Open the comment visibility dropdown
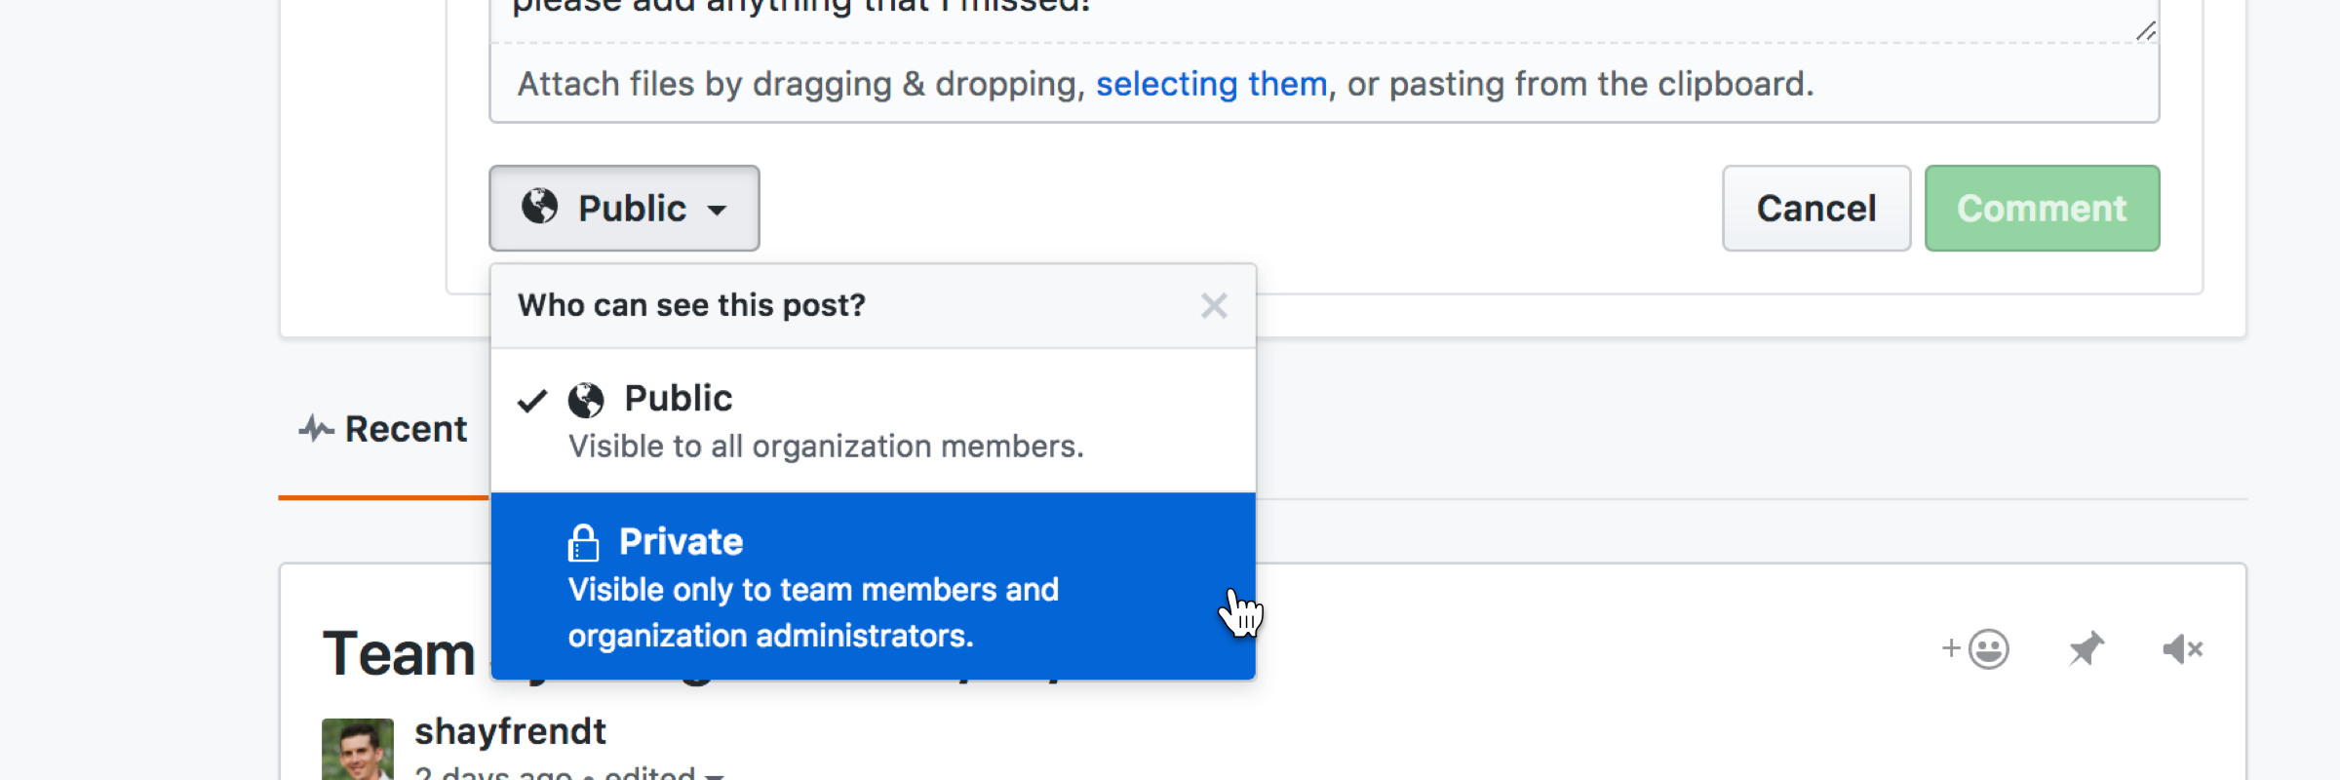Screen dimensions: 2340x780 pyautogui.click(x=624, y=208)
